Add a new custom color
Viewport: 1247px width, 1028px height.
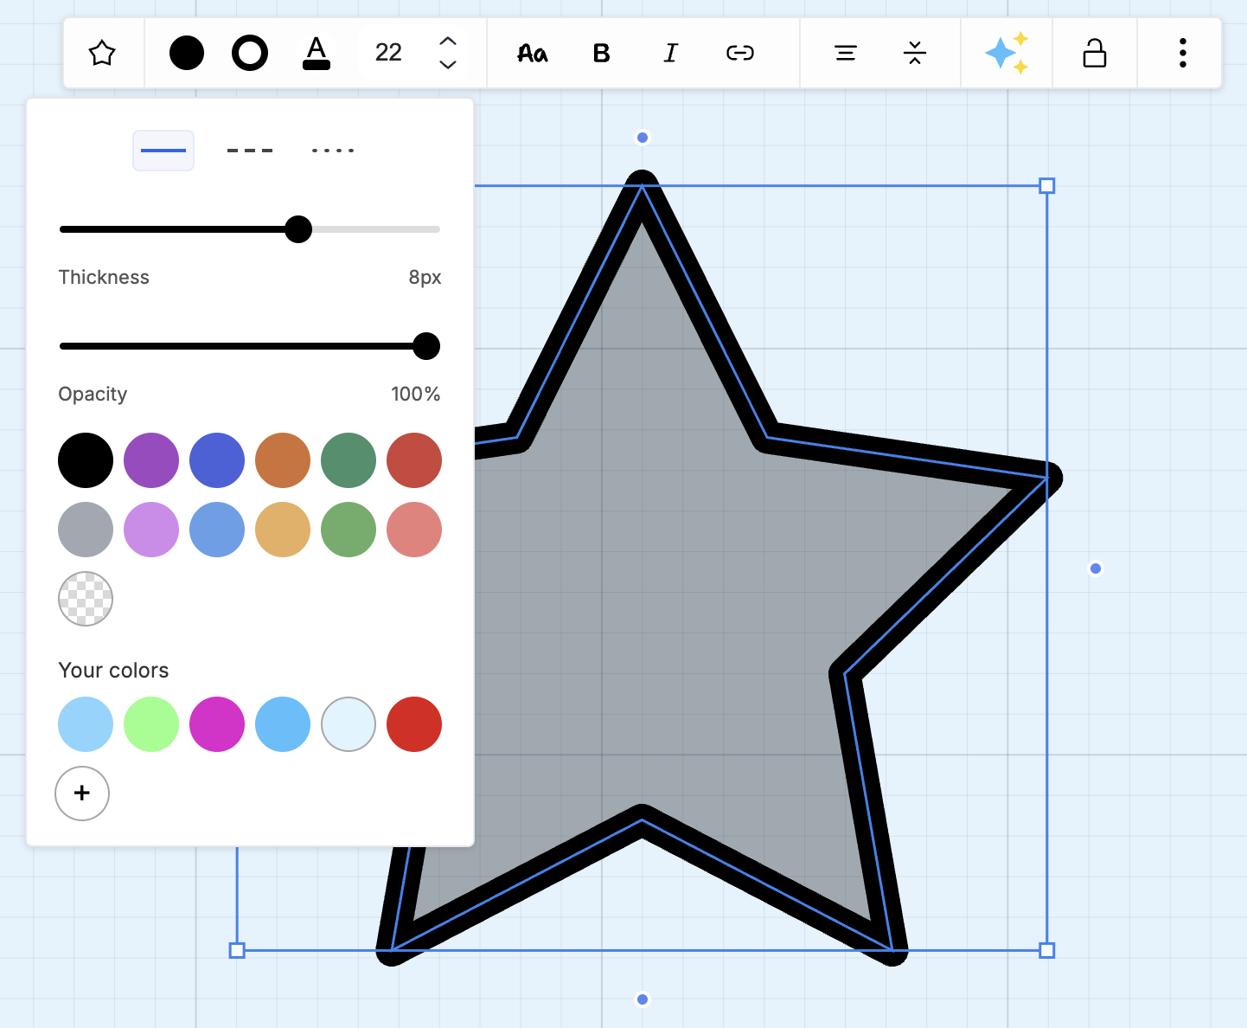tap(82, 793)
